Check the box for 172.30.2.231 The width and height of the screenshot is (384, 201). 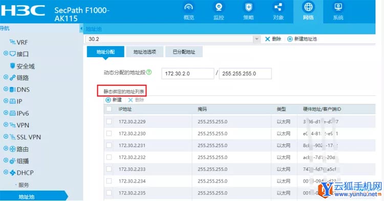[x=109, y=145]
